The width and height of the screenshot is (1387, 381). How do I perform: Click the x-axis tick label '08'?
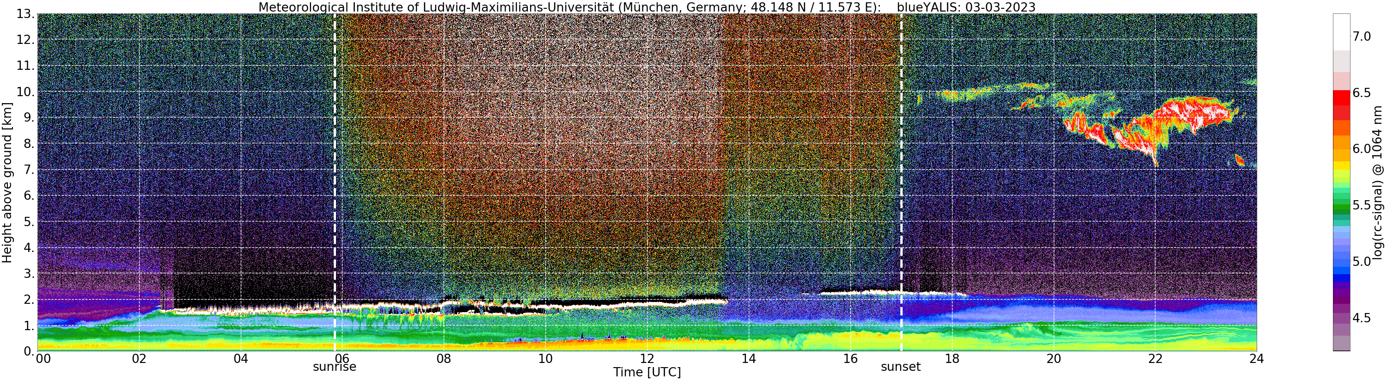[x=444, y=359]
